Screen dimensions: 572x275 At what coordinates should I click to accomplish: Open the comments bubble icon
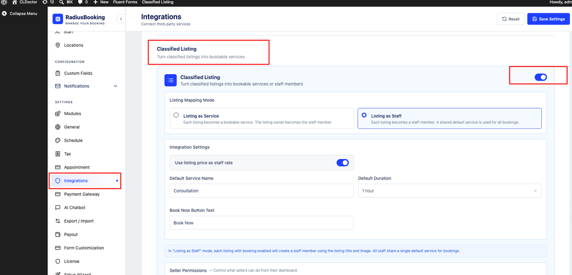[79, 2]
